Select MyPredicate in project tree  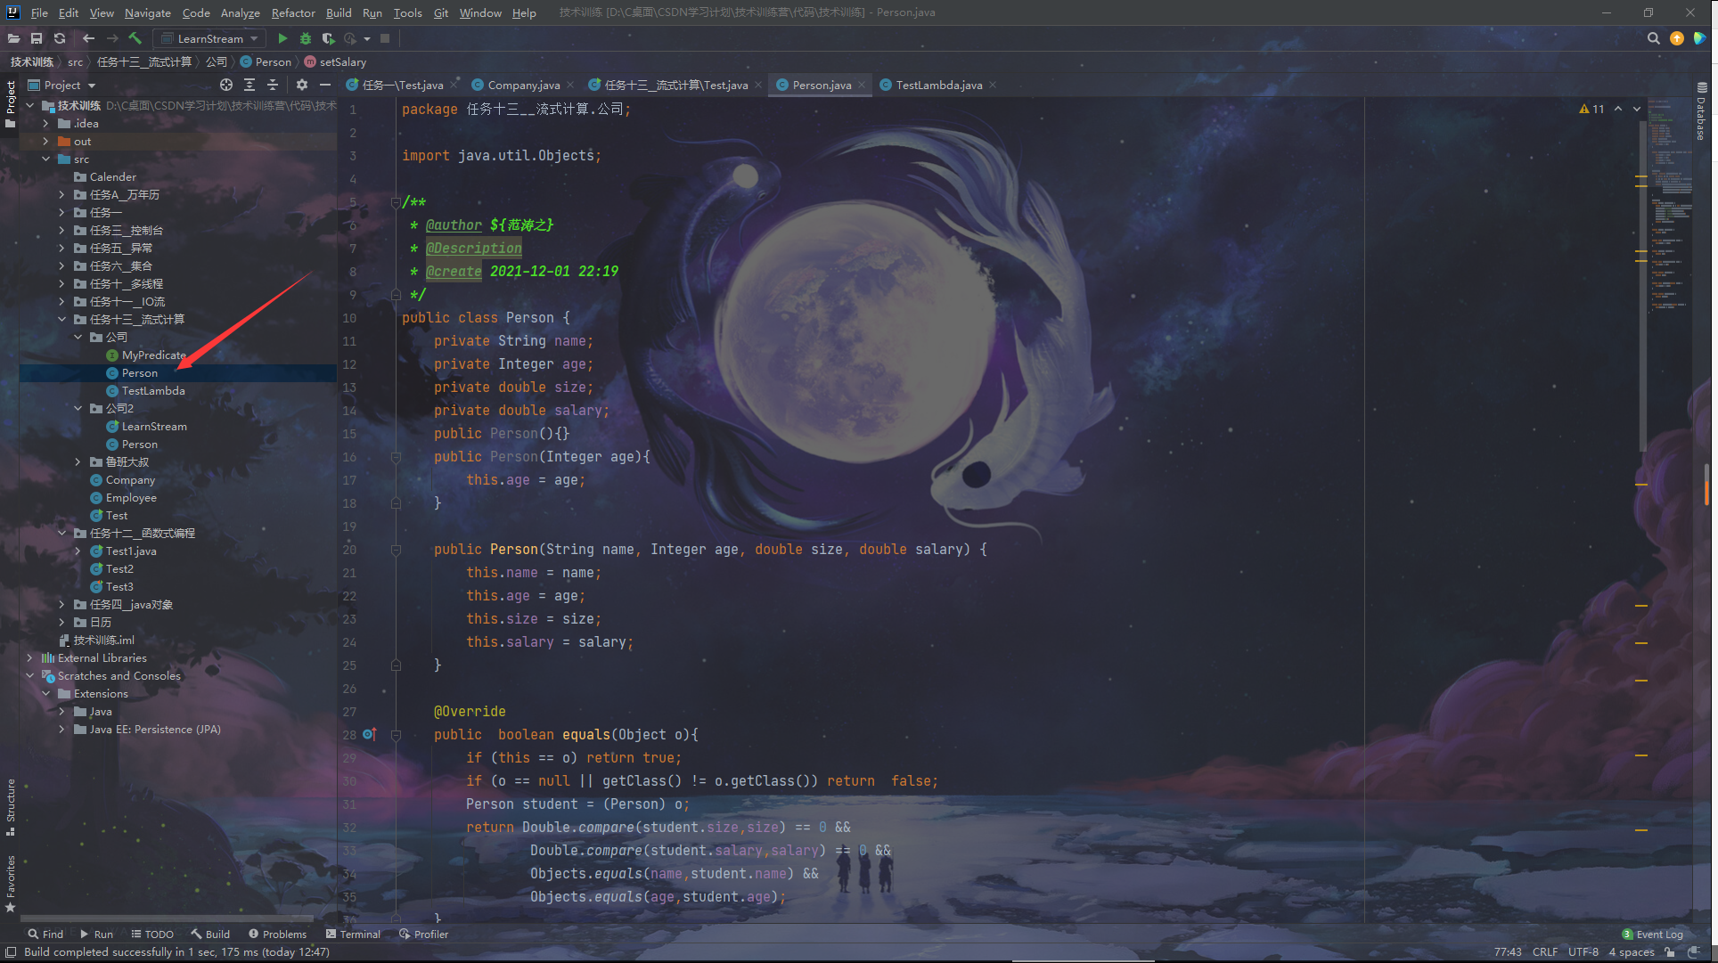coord(153,355)
